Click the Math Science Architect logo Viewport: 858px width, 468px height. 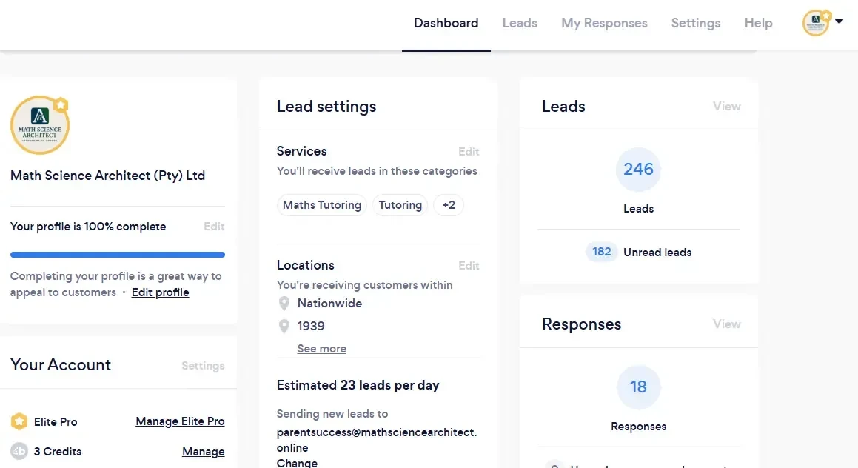coord(39,125)
